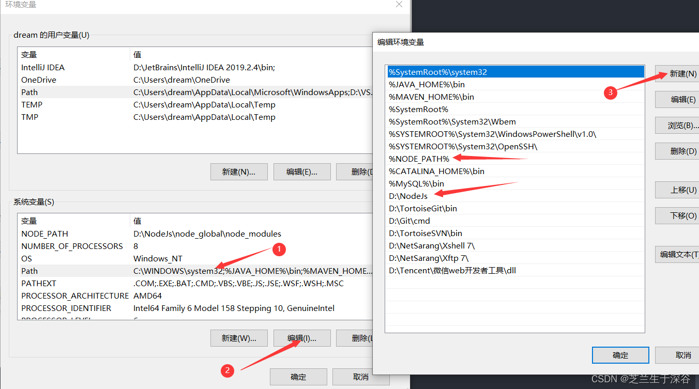
Task: Click 编辑(E) in 编辑环境变量 dialog
Action: click(x=677, y=100)
